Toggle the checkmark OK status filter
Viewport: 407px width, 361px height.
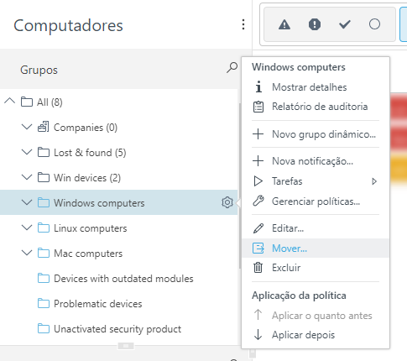[x=345, y=24]
